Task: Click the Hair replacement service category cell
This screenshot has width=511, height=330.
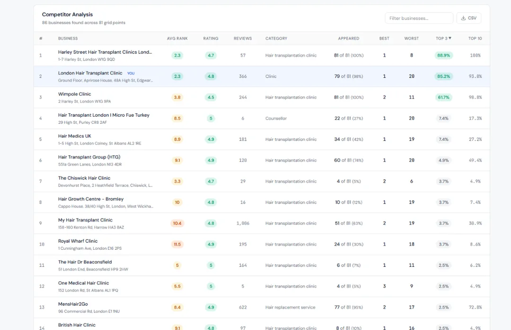Action: [290, 307]
